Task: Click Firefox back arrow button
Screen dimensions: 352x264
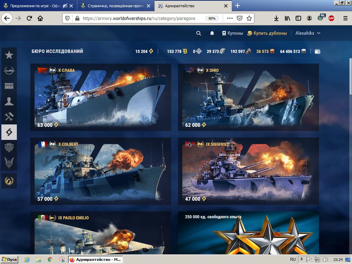Action: [7, 18]
